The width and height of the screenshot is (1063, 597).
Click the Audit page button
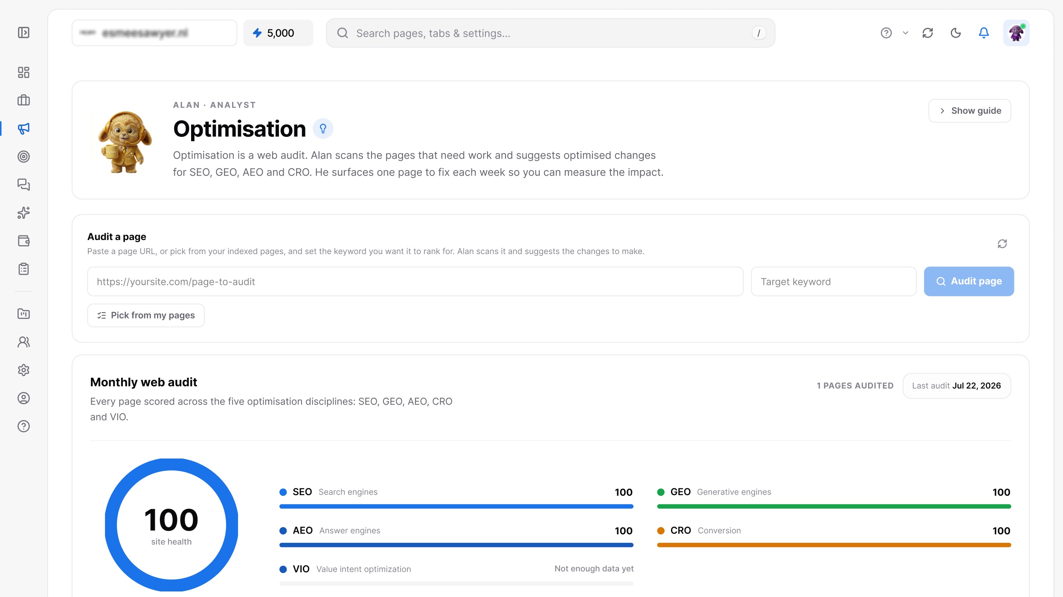(969, 281)
